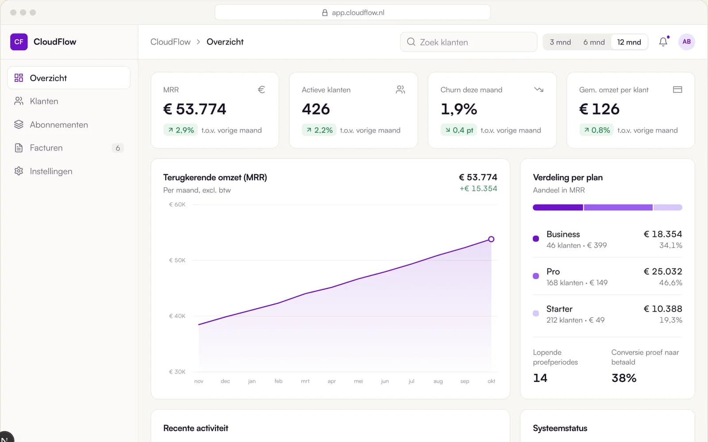Open notifications via bell icon

(663, 42)
